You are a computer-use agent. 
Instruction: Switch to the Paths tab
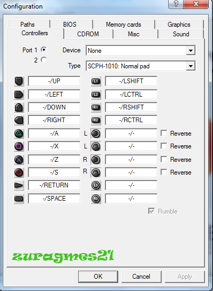(29, 25)
